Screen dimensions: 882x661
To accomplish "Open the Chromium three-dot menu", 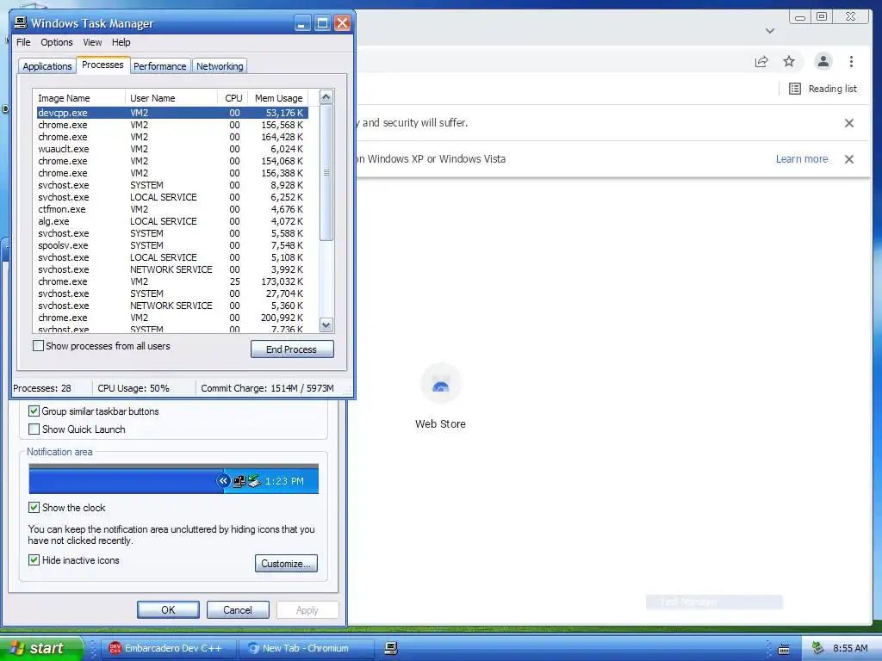I will pyautogui.click(x=851, y=61).
